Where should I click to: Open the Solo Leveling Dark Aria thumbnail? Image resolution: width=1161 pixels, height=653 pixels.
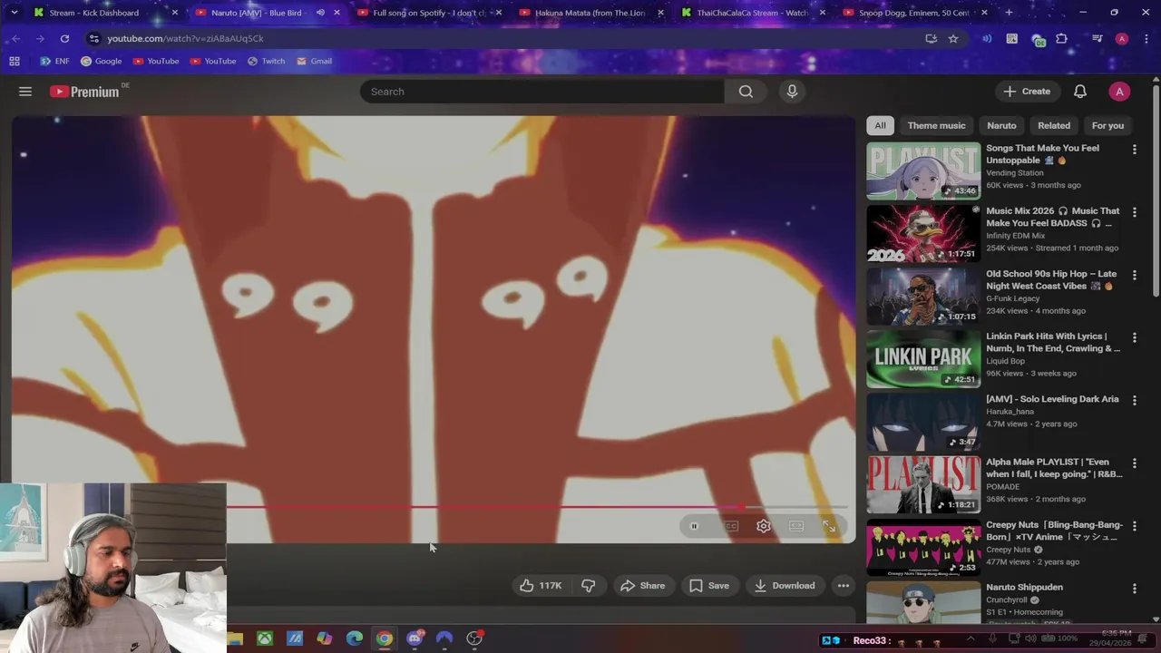[x=923, y=422]
